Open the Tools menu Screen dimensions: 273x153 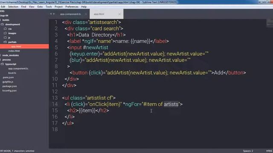coord(49,7)
